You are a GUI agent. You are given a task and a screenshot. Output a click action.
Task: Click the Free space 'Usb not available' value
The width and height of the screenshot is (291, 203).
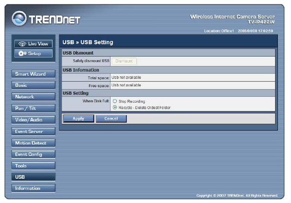(x=126, y=85)
